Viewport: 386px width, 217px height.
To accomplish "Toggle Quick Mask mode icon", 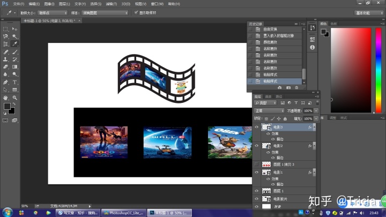I will (x=5, y=121).
